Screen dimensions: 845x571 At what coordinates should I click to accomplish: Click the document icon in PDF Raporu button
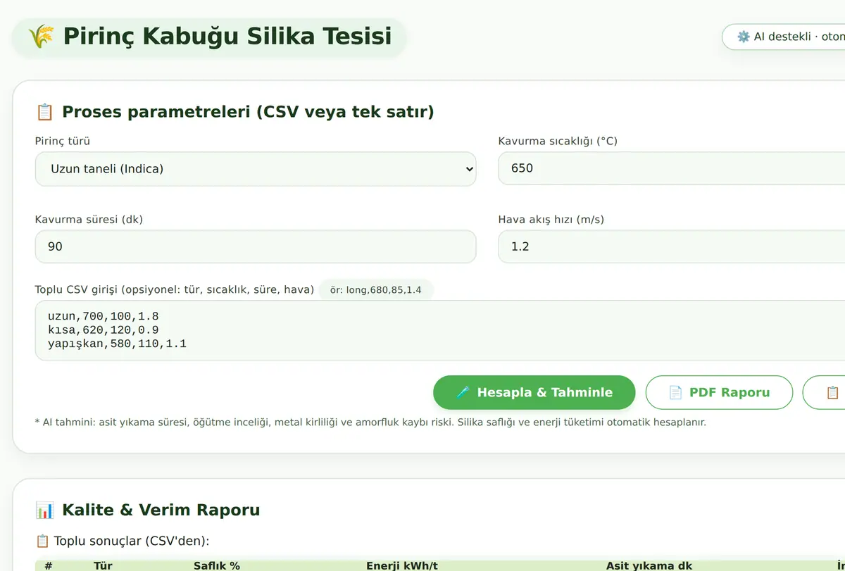(675, 393)
